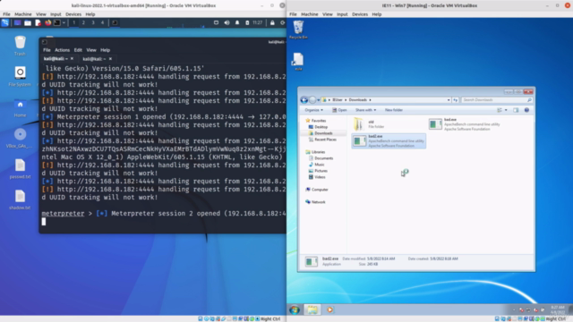Viewport: 573px width, 322px height.
Task: Refresh the Downloads folder view
Action: pyautogui.click(x=456, y=100)
